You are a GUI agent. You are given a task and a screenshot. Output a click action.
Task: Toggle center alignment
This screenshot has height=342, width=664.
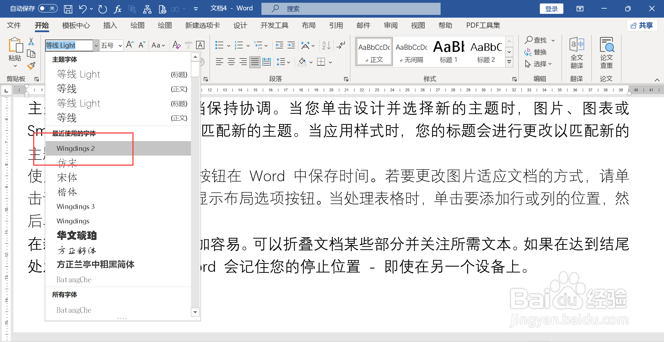pyautogui.click(x=231, y=62)
